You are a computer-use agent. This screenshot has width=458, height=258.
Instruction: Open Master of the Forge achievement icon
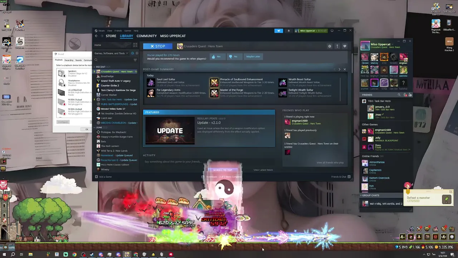coord(214,93)
